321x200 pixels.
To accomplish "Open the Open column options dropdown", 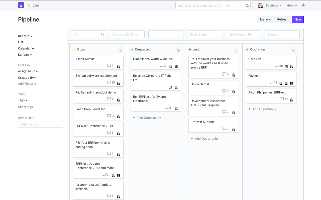I will [x=121, y=50].
